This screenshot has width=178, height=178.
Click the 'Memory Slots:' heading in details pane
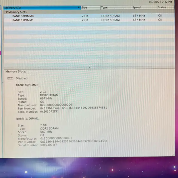(x=16, y=71)
